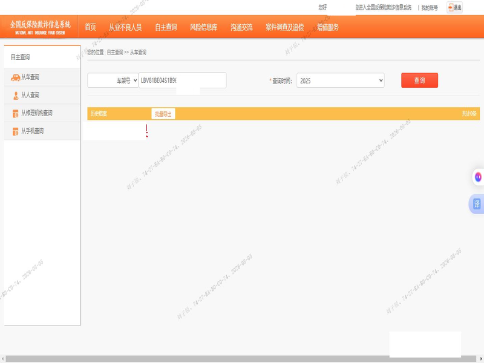Image resolution: width=484 pixels, height=363 pixels.
Task: Click the icon beside 从手机查询
Action: click(16, 131)
